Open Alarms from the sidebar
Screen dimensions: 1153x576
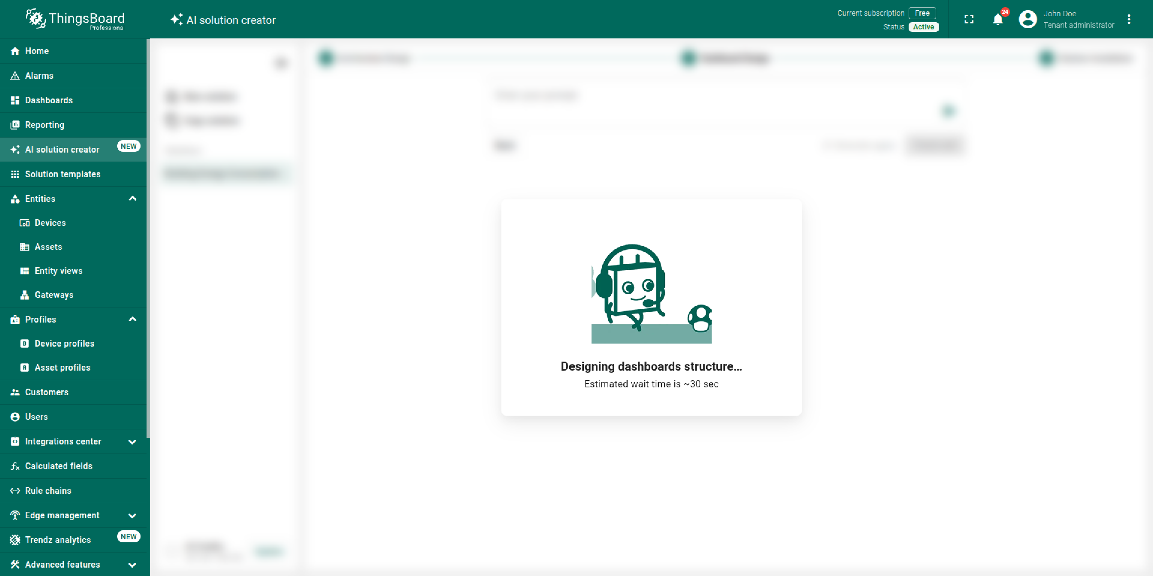click(x=39, y=76)
